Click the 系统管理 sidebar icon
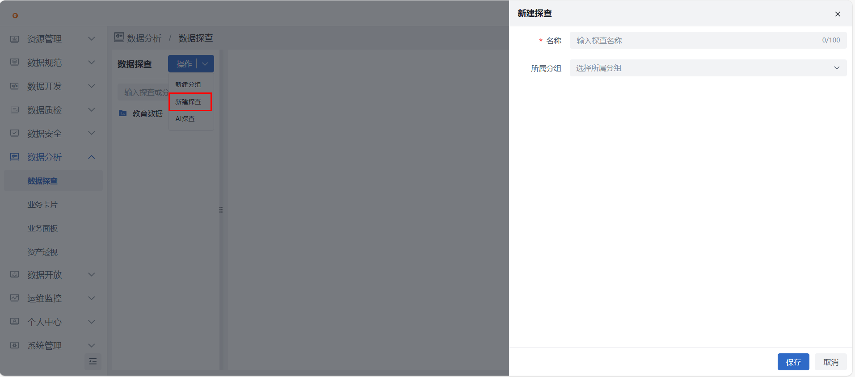855x377 pixels. (x=15, y=345)
